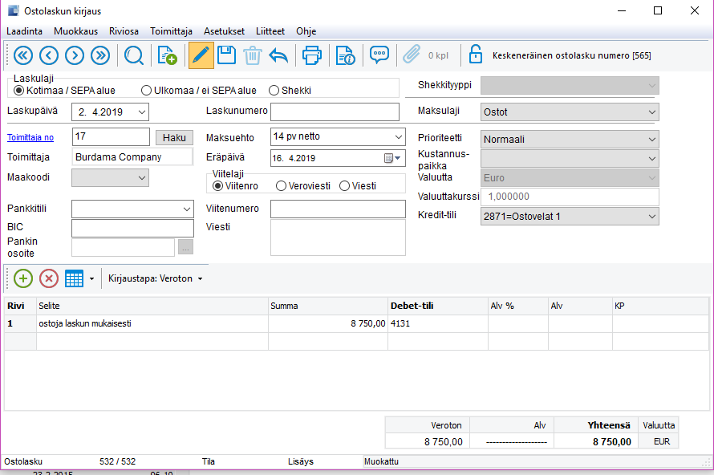Remove row with red X icon
The width and height of the screenshot is (714, 475).
49,278
